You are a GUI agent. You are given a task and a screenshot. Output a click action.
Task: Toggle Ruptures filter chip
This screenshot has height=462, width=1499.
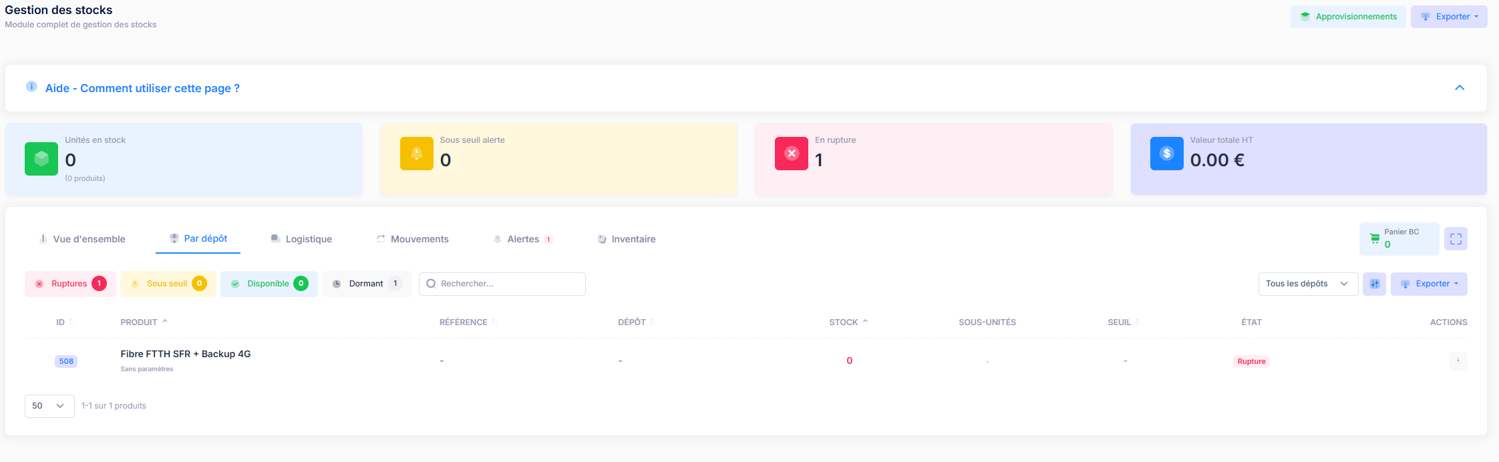(x=70, y=284)
